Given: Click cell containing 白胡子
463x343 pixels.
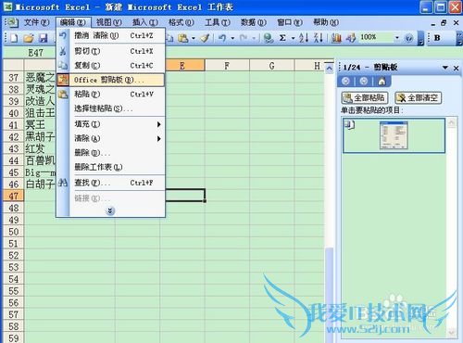Looking at the screenshot, I should tap(40, 184).
